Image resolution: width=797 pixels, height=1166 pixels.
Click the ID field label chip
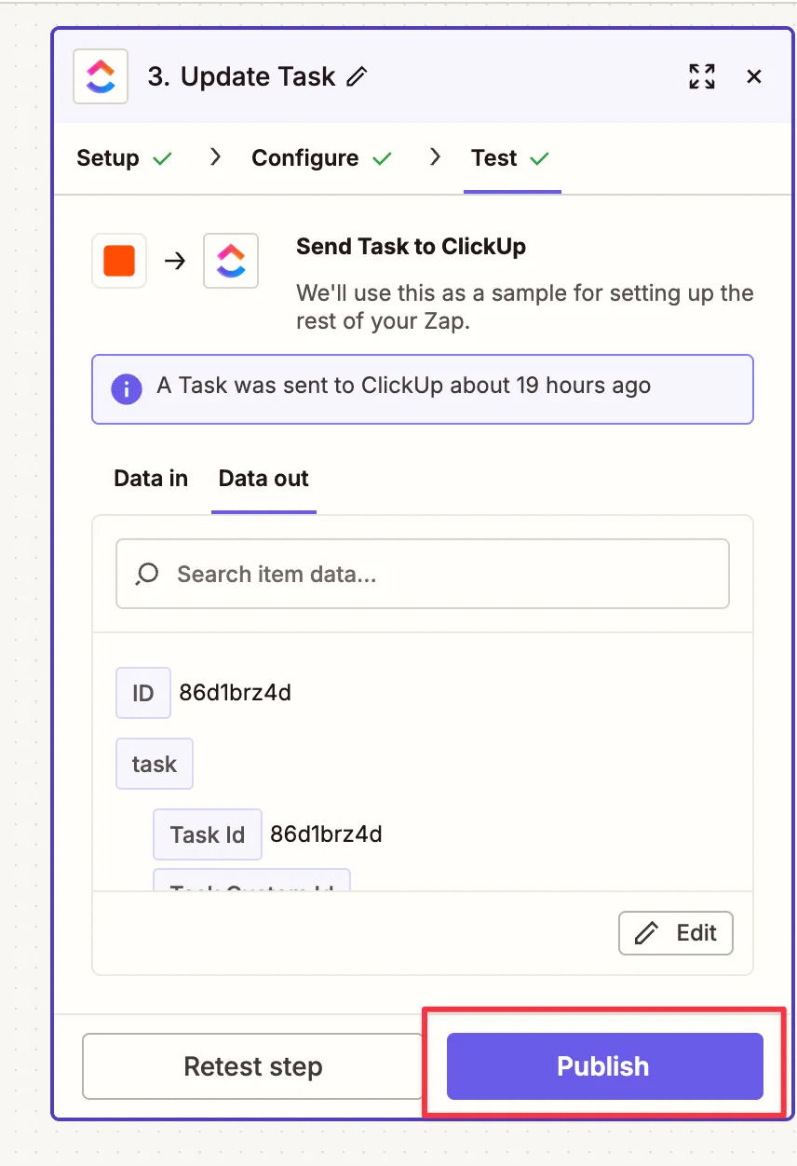[142, 693]
